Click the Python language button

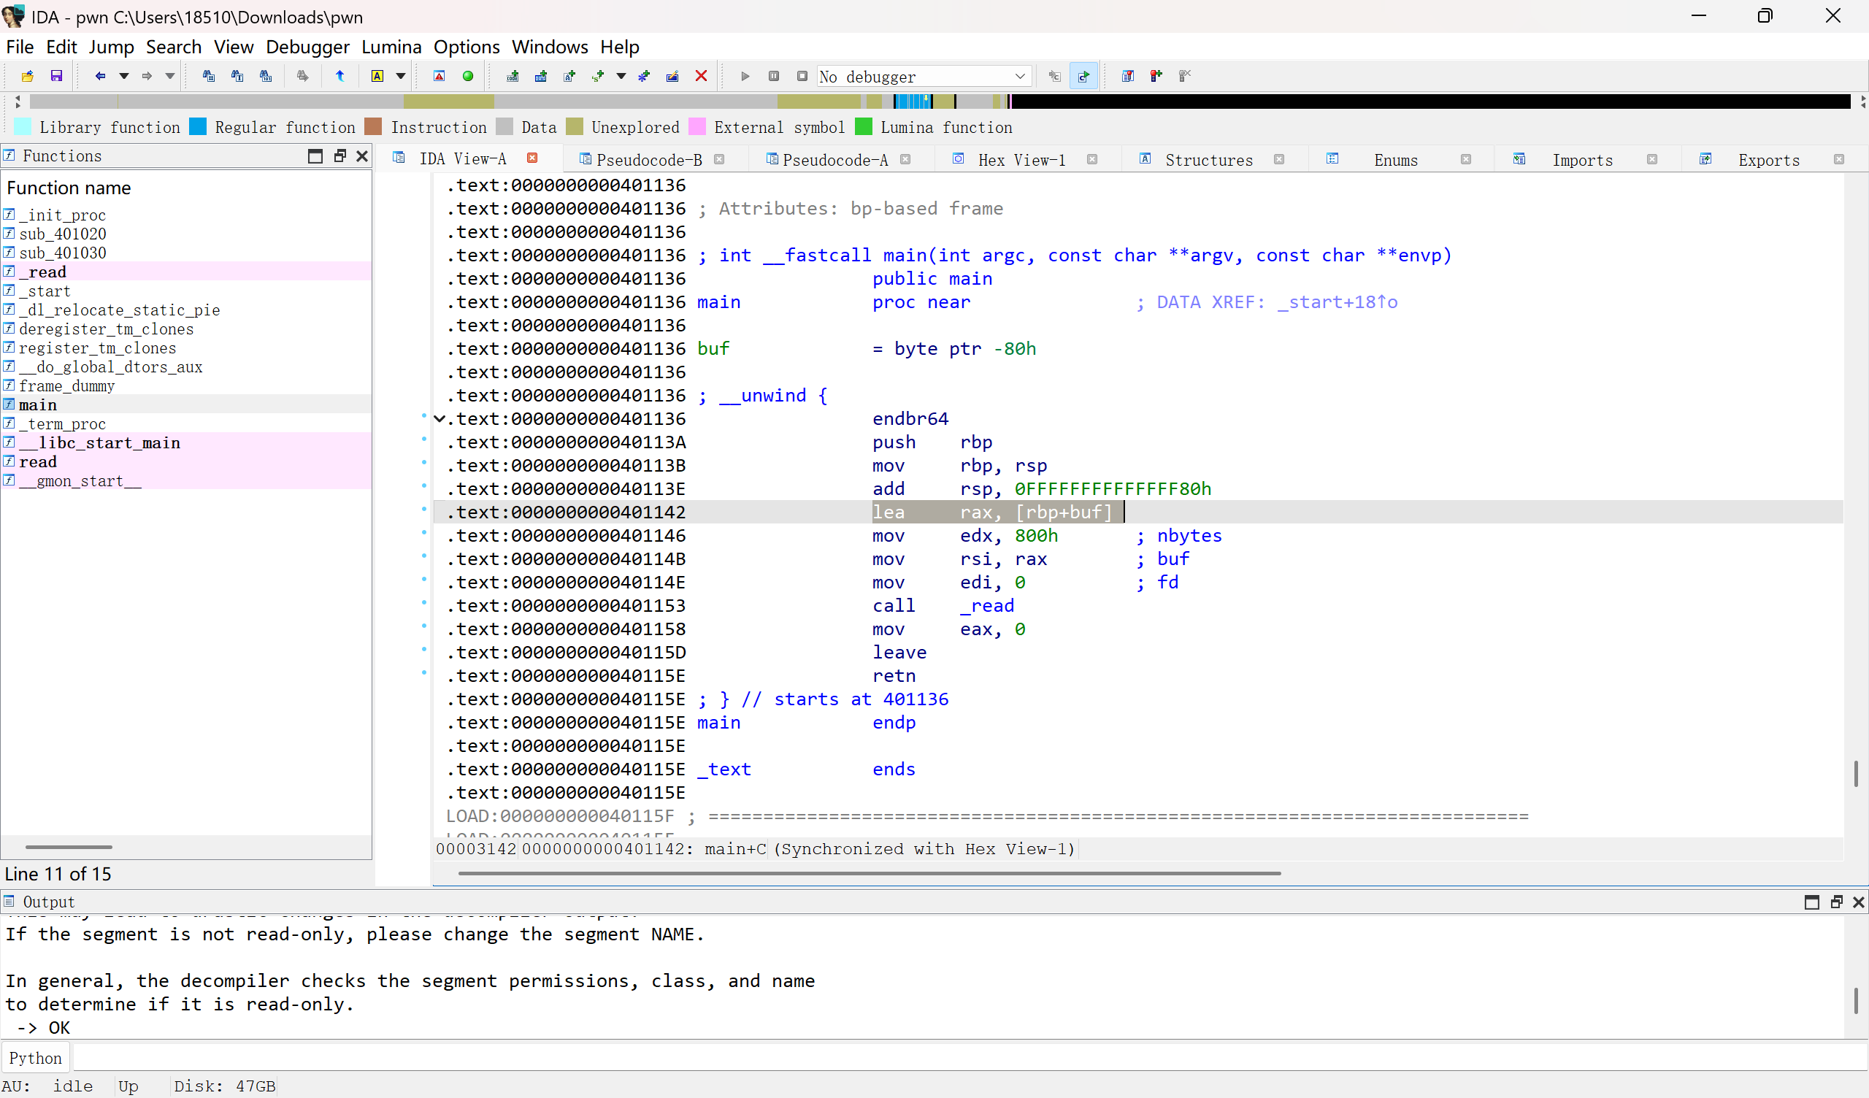(x=36, y=1058)
